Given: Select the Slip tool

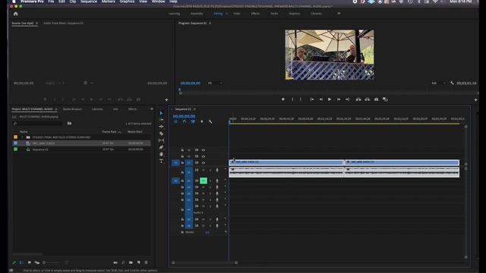Looking at the screenshot, I should pyautogui.click(x=161, y=140).
